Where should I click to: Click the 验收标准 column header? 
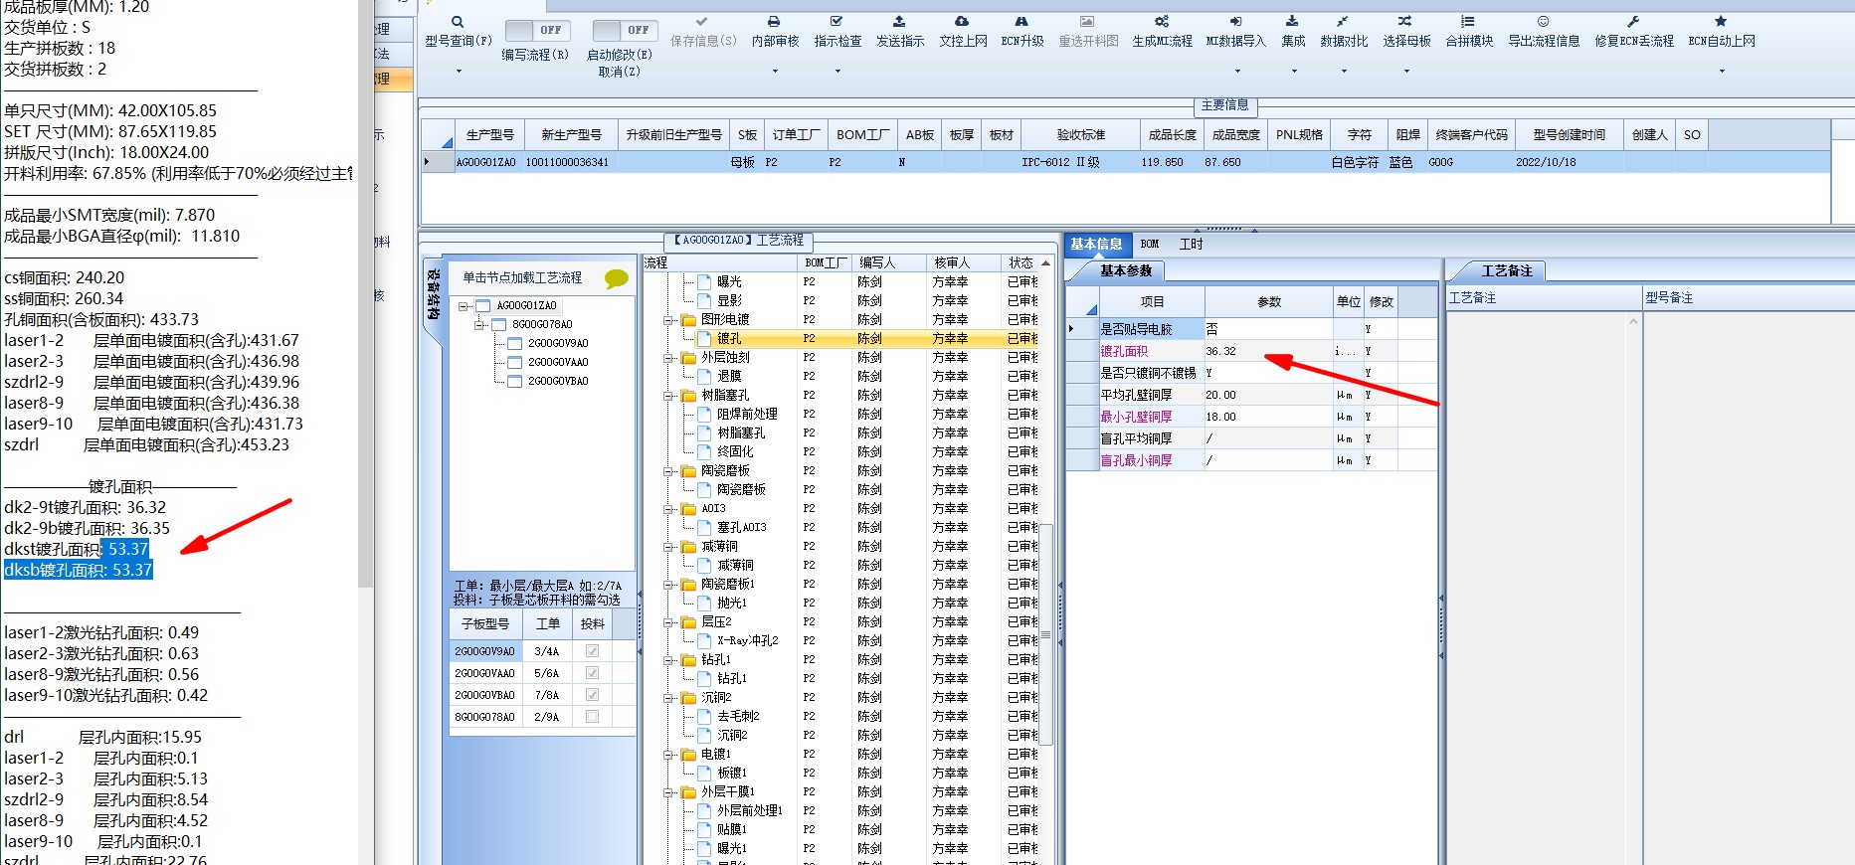(1080, 135)
